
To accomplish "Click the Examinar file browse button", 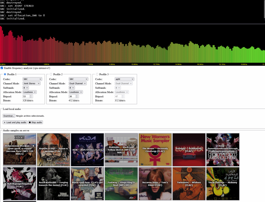I will [9, 116].
